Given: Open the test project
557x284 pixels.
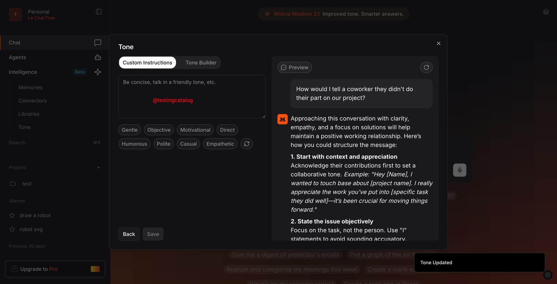Looking at the screenshot, I should 27,184.
